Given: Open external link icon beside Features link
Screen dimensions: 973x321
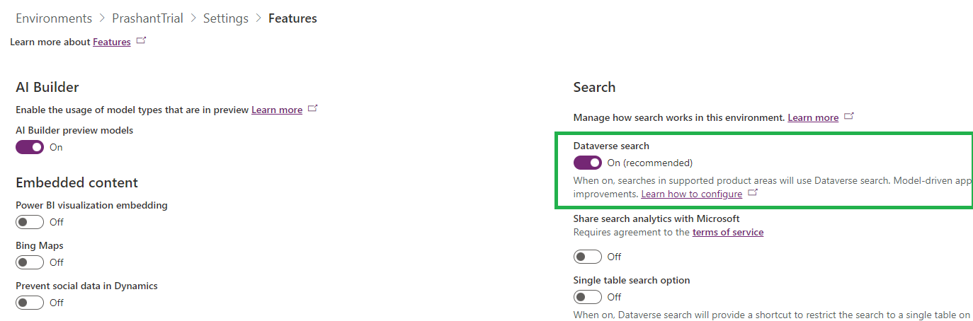Looking at the screenshot, I should (141, 41).
